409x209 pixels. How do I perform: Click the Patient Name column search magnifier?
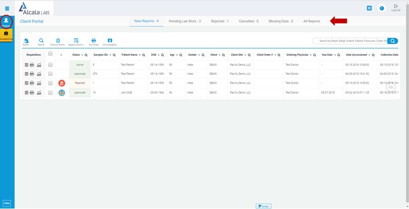click(144, 55)
